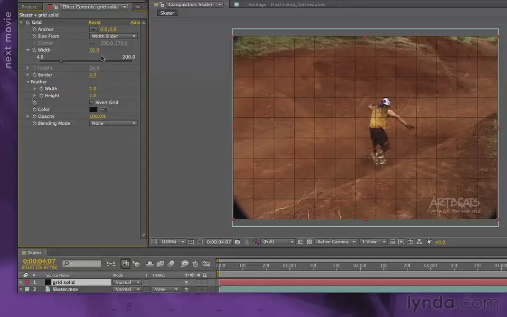The image size is (507, 317).
Task: Collapse the Width property under Grid
Action: (x=27, y=50)
